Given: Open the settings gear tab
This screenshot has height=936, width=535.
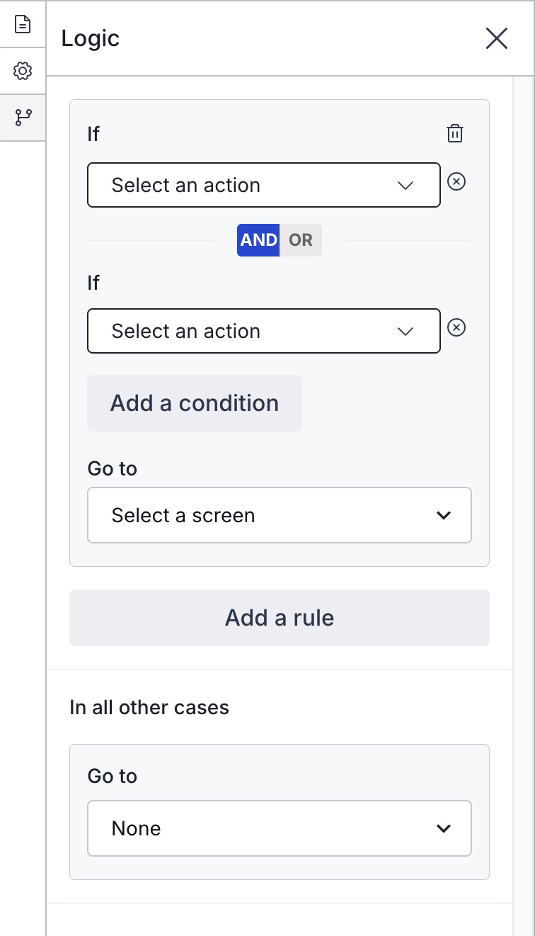Looking at the screenshot, I should click(23, 71).
